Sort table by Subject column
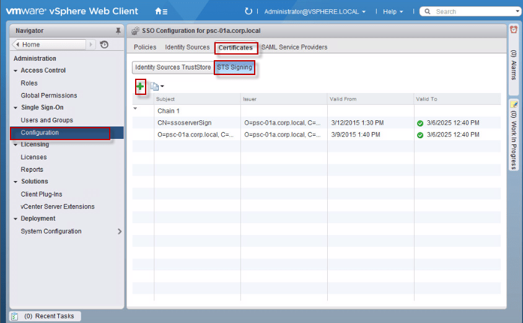Screen dimensions: 523x323 tap(197, 99)
